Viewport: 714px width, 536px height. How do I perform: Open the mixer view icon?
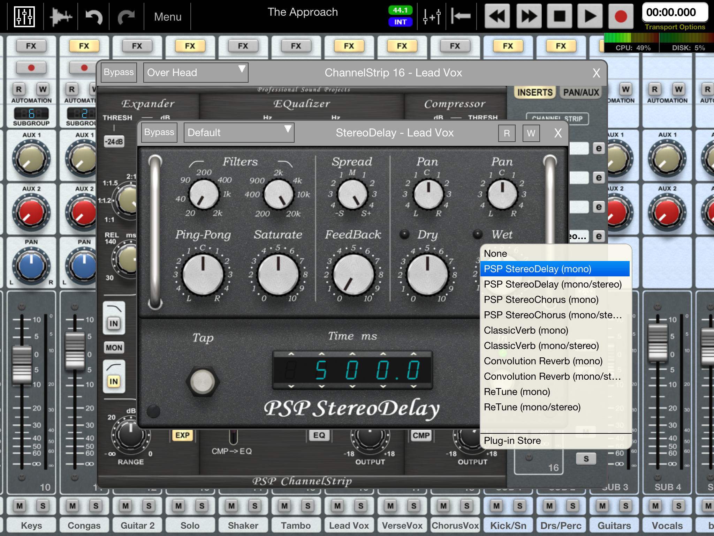click(x=24, y=16)
